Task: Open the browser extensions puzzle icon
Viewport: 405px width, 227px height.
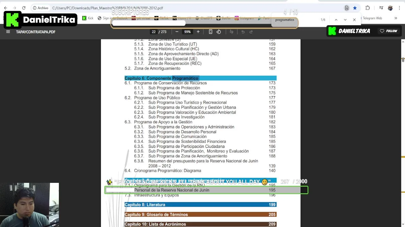Action: pos(367,8)
